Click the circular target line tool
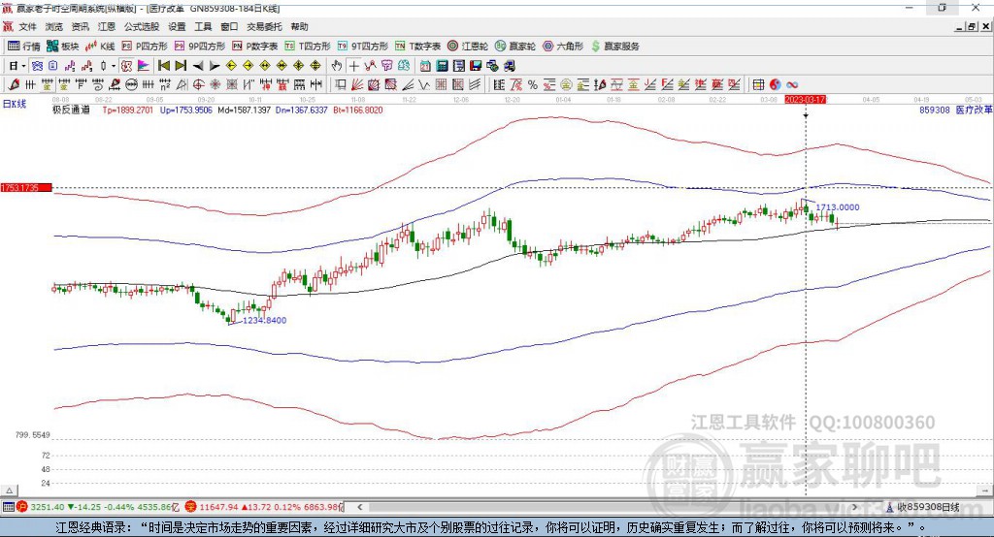The width and height of the screenshot is (994, 537). pyautogui.click(x=198, y=84)
